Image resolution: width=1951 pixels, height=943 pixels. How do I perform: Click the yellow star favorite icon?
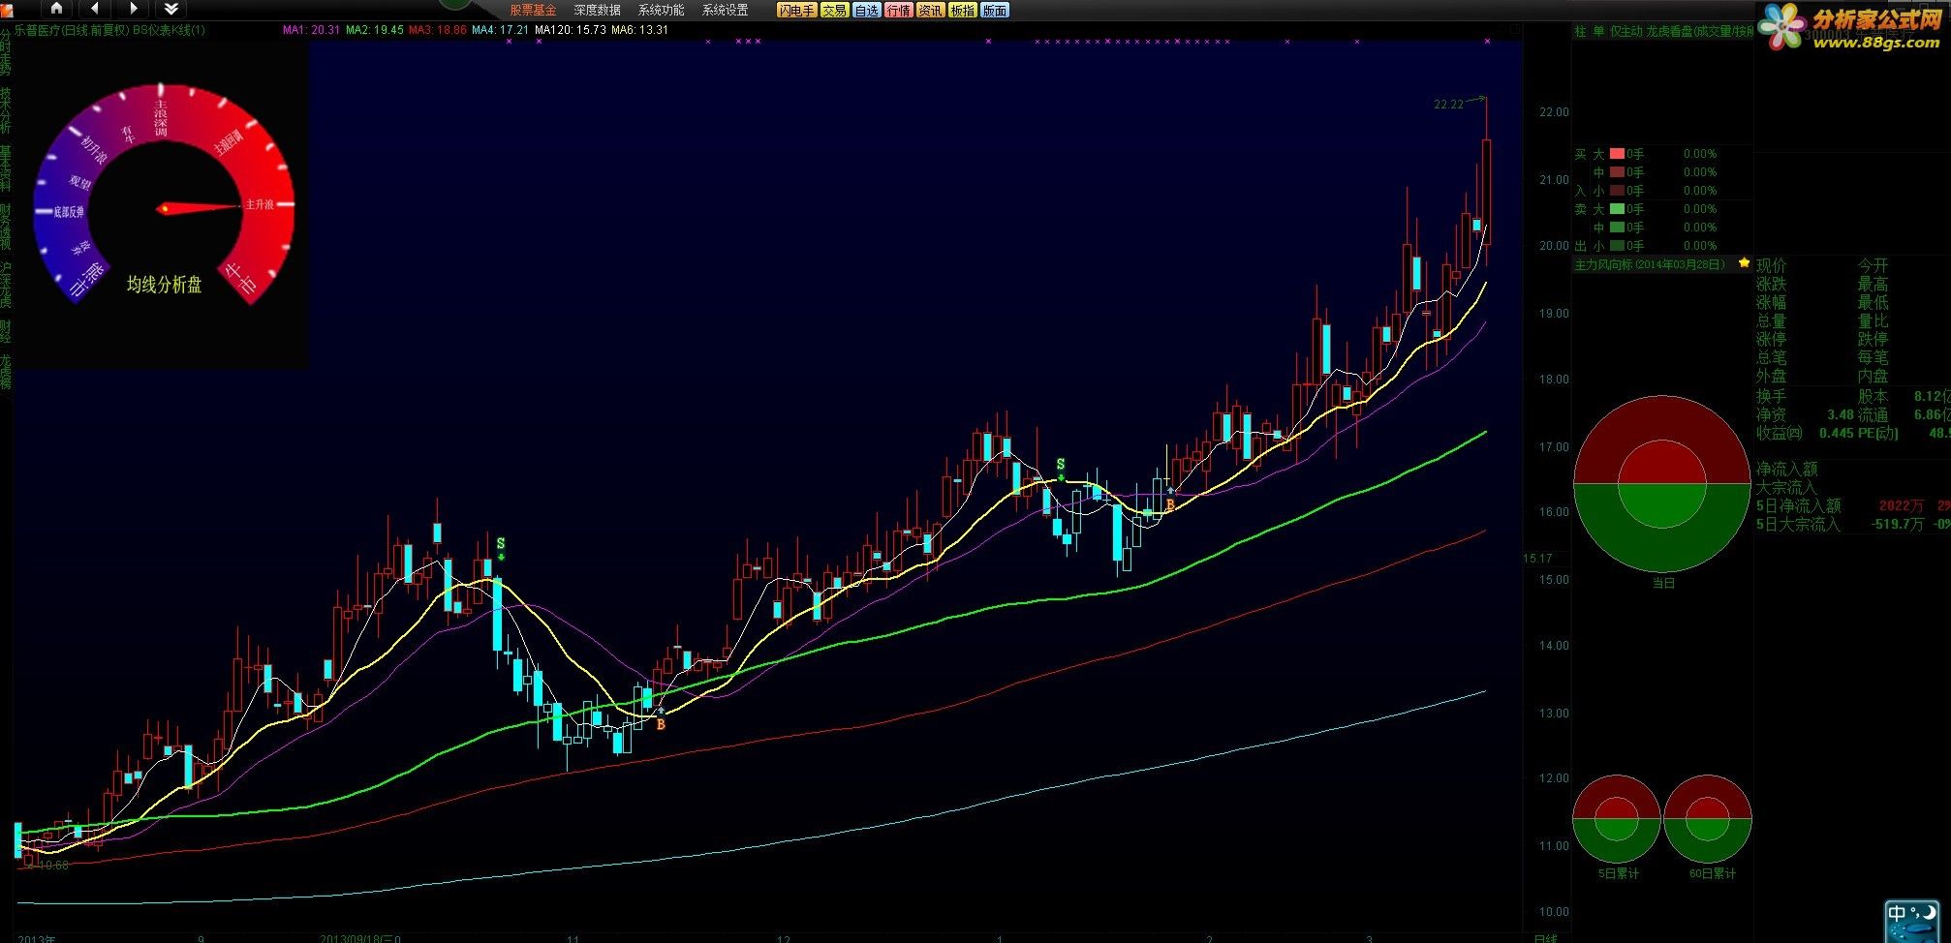[x=1744, y=263]
